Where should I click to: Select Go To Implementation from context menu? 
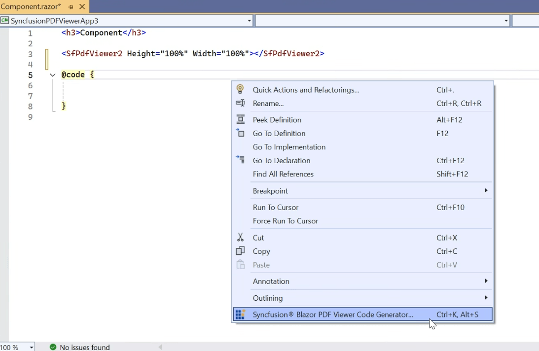coord(289,146)
